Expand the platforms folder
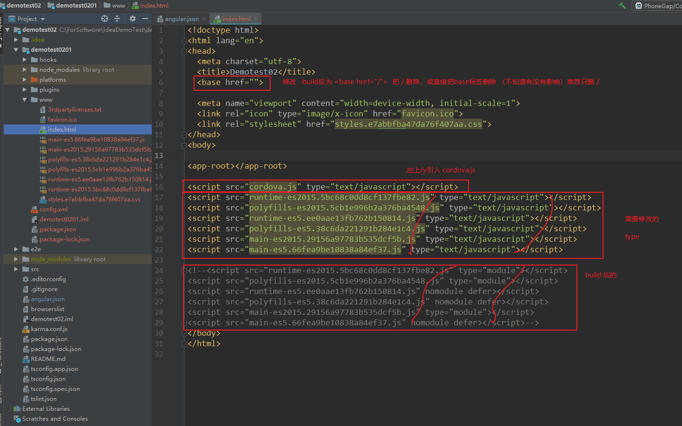 pos(25,79)
